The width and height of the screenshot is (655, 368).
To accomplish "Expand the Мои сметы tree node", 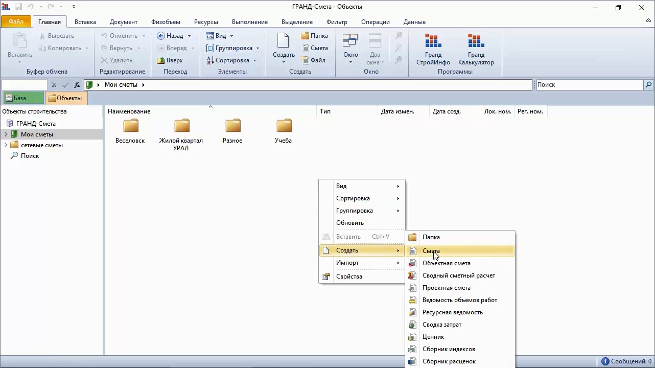I will [6, 134].
